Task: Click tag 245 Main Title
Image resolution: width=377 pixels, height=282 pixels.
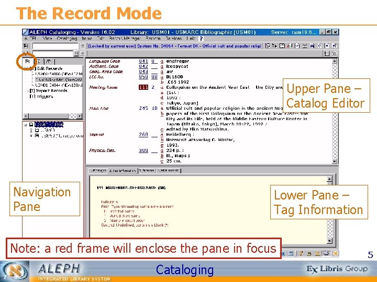Action: (x=143, y=109)
